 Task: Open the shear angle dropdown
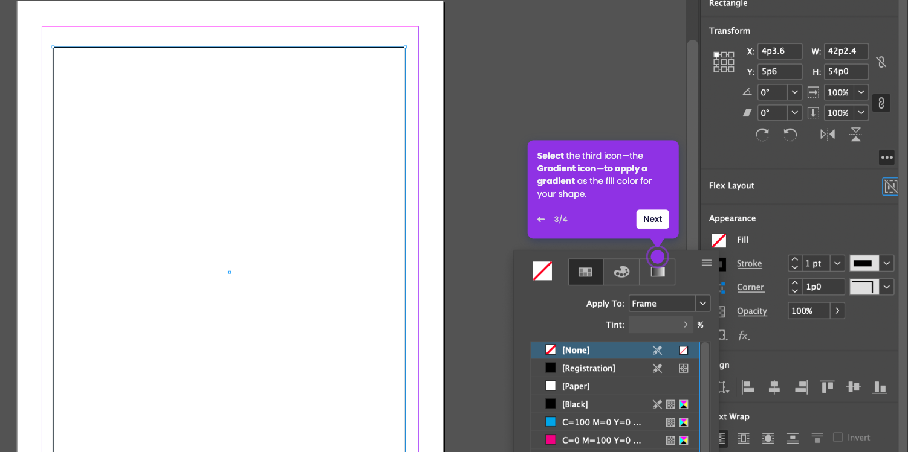795,113
